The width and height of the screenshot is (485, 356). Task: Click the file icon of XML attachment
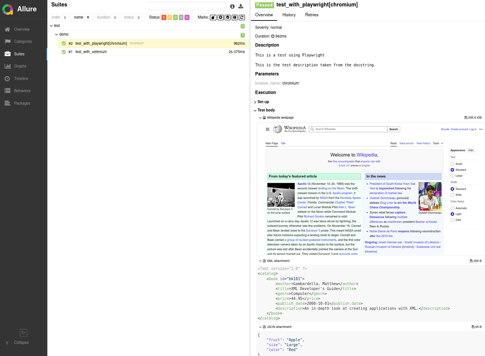point(264,261)
